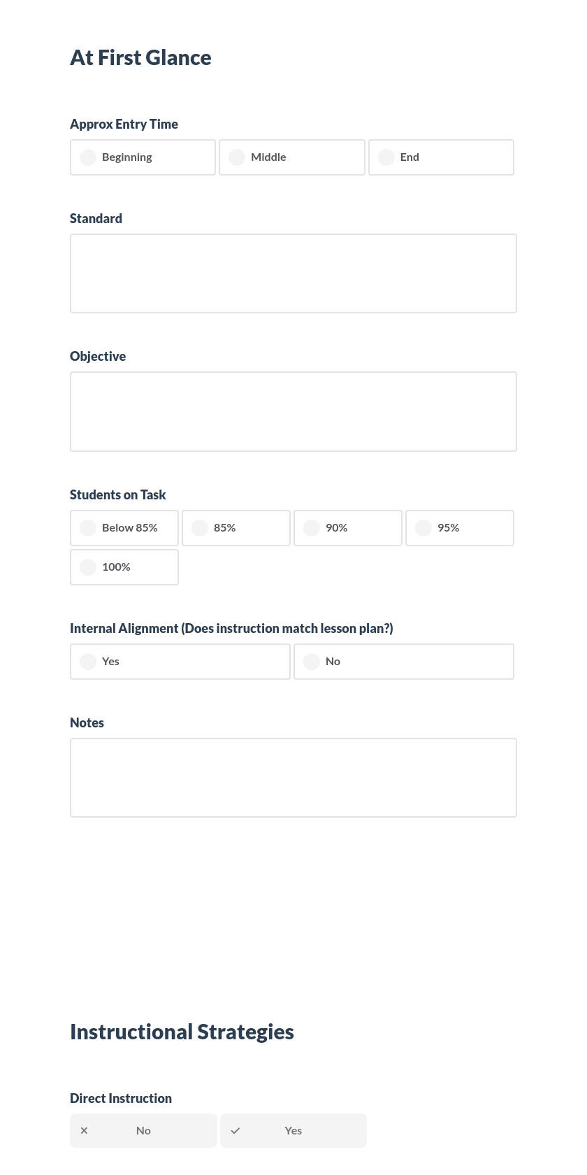
Task: Click the Instructional Strategies heading
Action: pyautogui.click(x=182, y=1031)
